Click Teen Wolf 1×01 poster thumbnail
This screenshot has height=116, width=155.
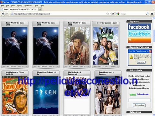(x=77, y=46)
